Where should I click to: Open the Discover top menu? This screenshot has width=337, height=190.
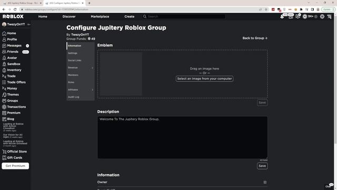69,16
